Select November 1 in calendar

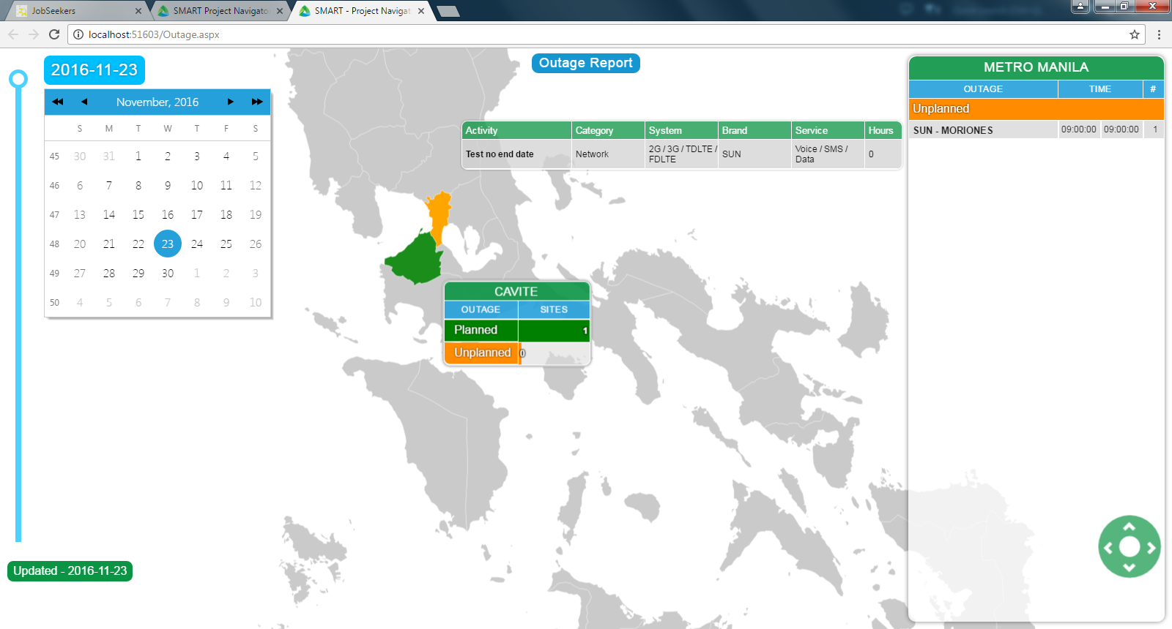coord(138,156)
